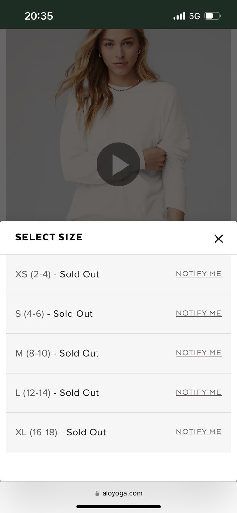Tap the lock icon beside aloyoga.com

(97, 493)
